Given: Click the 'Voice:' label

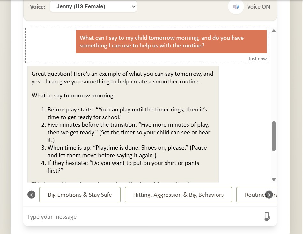Looking at the screenshot, I should [38, 7].
